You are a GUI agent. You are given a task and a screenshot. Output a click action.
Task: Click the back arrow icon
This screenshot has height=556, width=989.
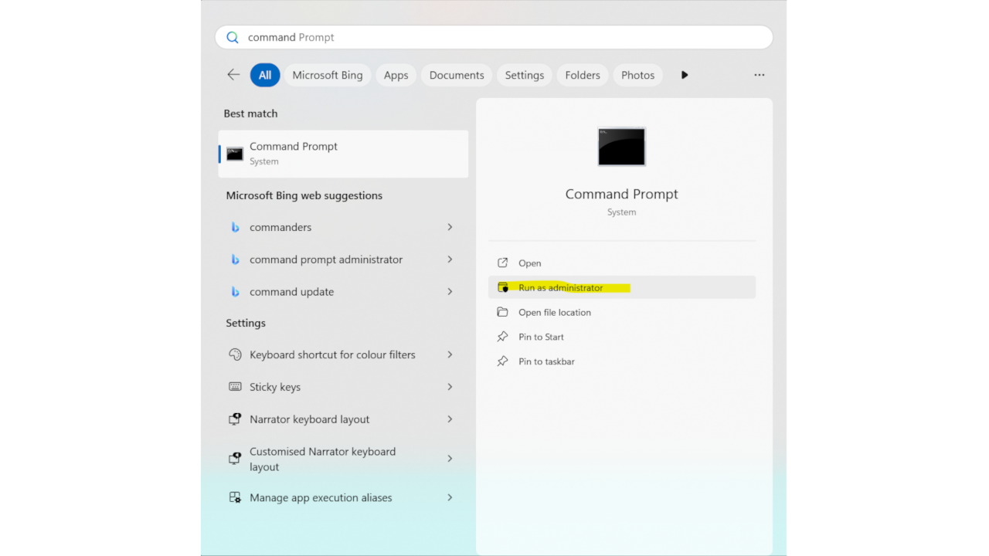tap(233, 75)
